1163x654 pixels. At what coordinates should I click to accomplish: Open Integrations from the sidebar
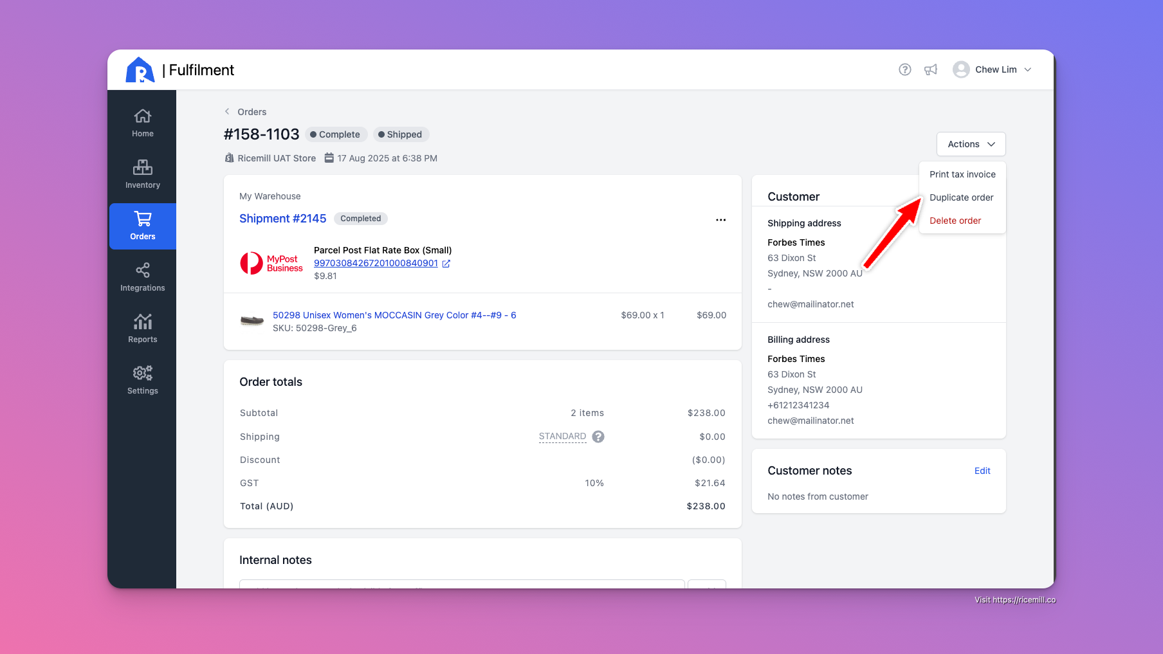click(142, 271)
